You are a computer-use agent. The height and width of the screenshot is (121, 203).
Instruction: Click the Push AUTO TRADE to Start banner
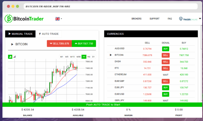[x=102, y=105]
